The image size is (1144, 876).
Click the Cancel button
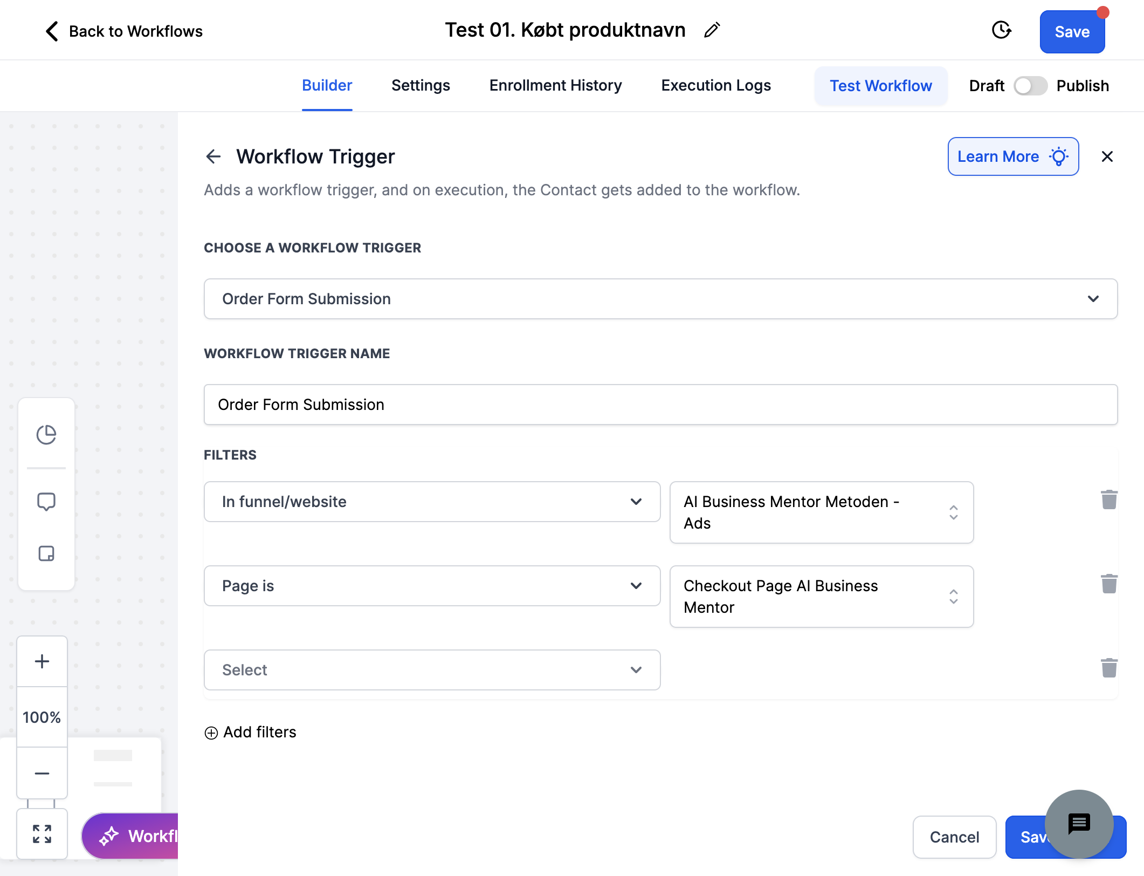[x=954, y=837]
